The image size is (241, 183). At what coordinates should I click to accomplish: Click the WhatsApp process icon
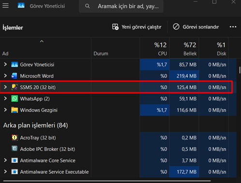click(15, 99)
